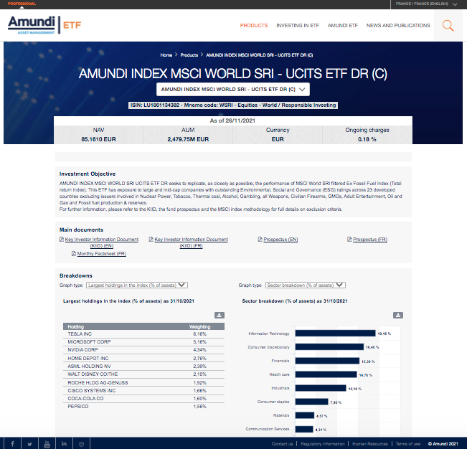Select the CISCO SYSTEMS INC row
The height and width of the screenshot is (449, 467).
click(144, 391)
